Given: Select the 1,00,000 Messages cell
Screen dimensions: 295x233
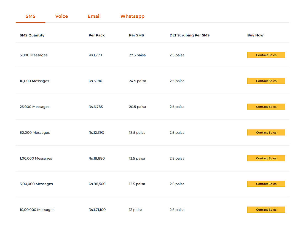Looking at the screenshot, I should pos(36,158).
